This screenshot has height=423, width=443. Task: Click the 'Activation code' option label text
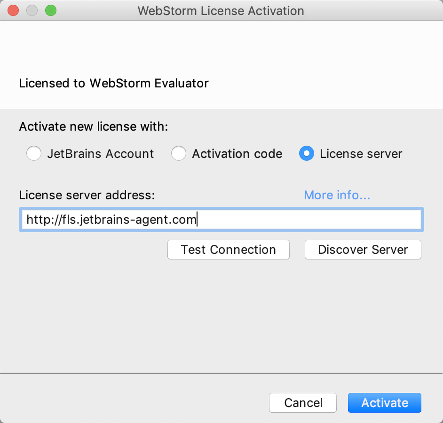click(x=237, y=154)
